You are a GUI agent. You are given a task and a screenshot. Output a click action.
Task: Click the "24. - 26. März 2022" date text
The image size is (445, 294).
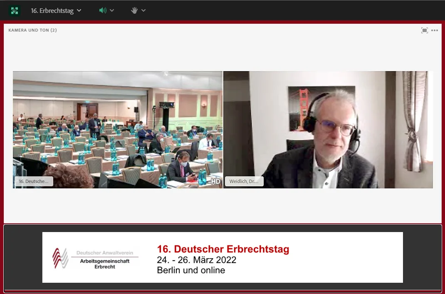[196, 260]
